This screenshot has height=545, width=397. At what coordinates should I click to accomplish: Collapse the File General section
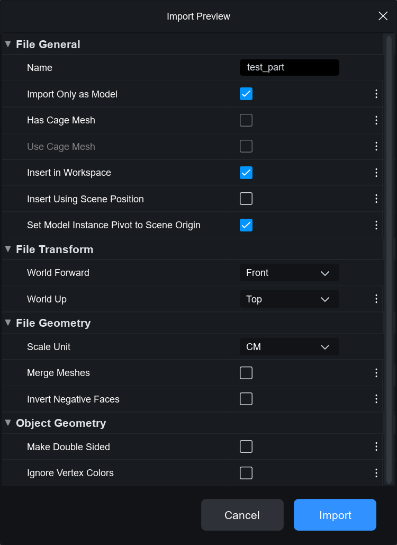pos(8,44)
